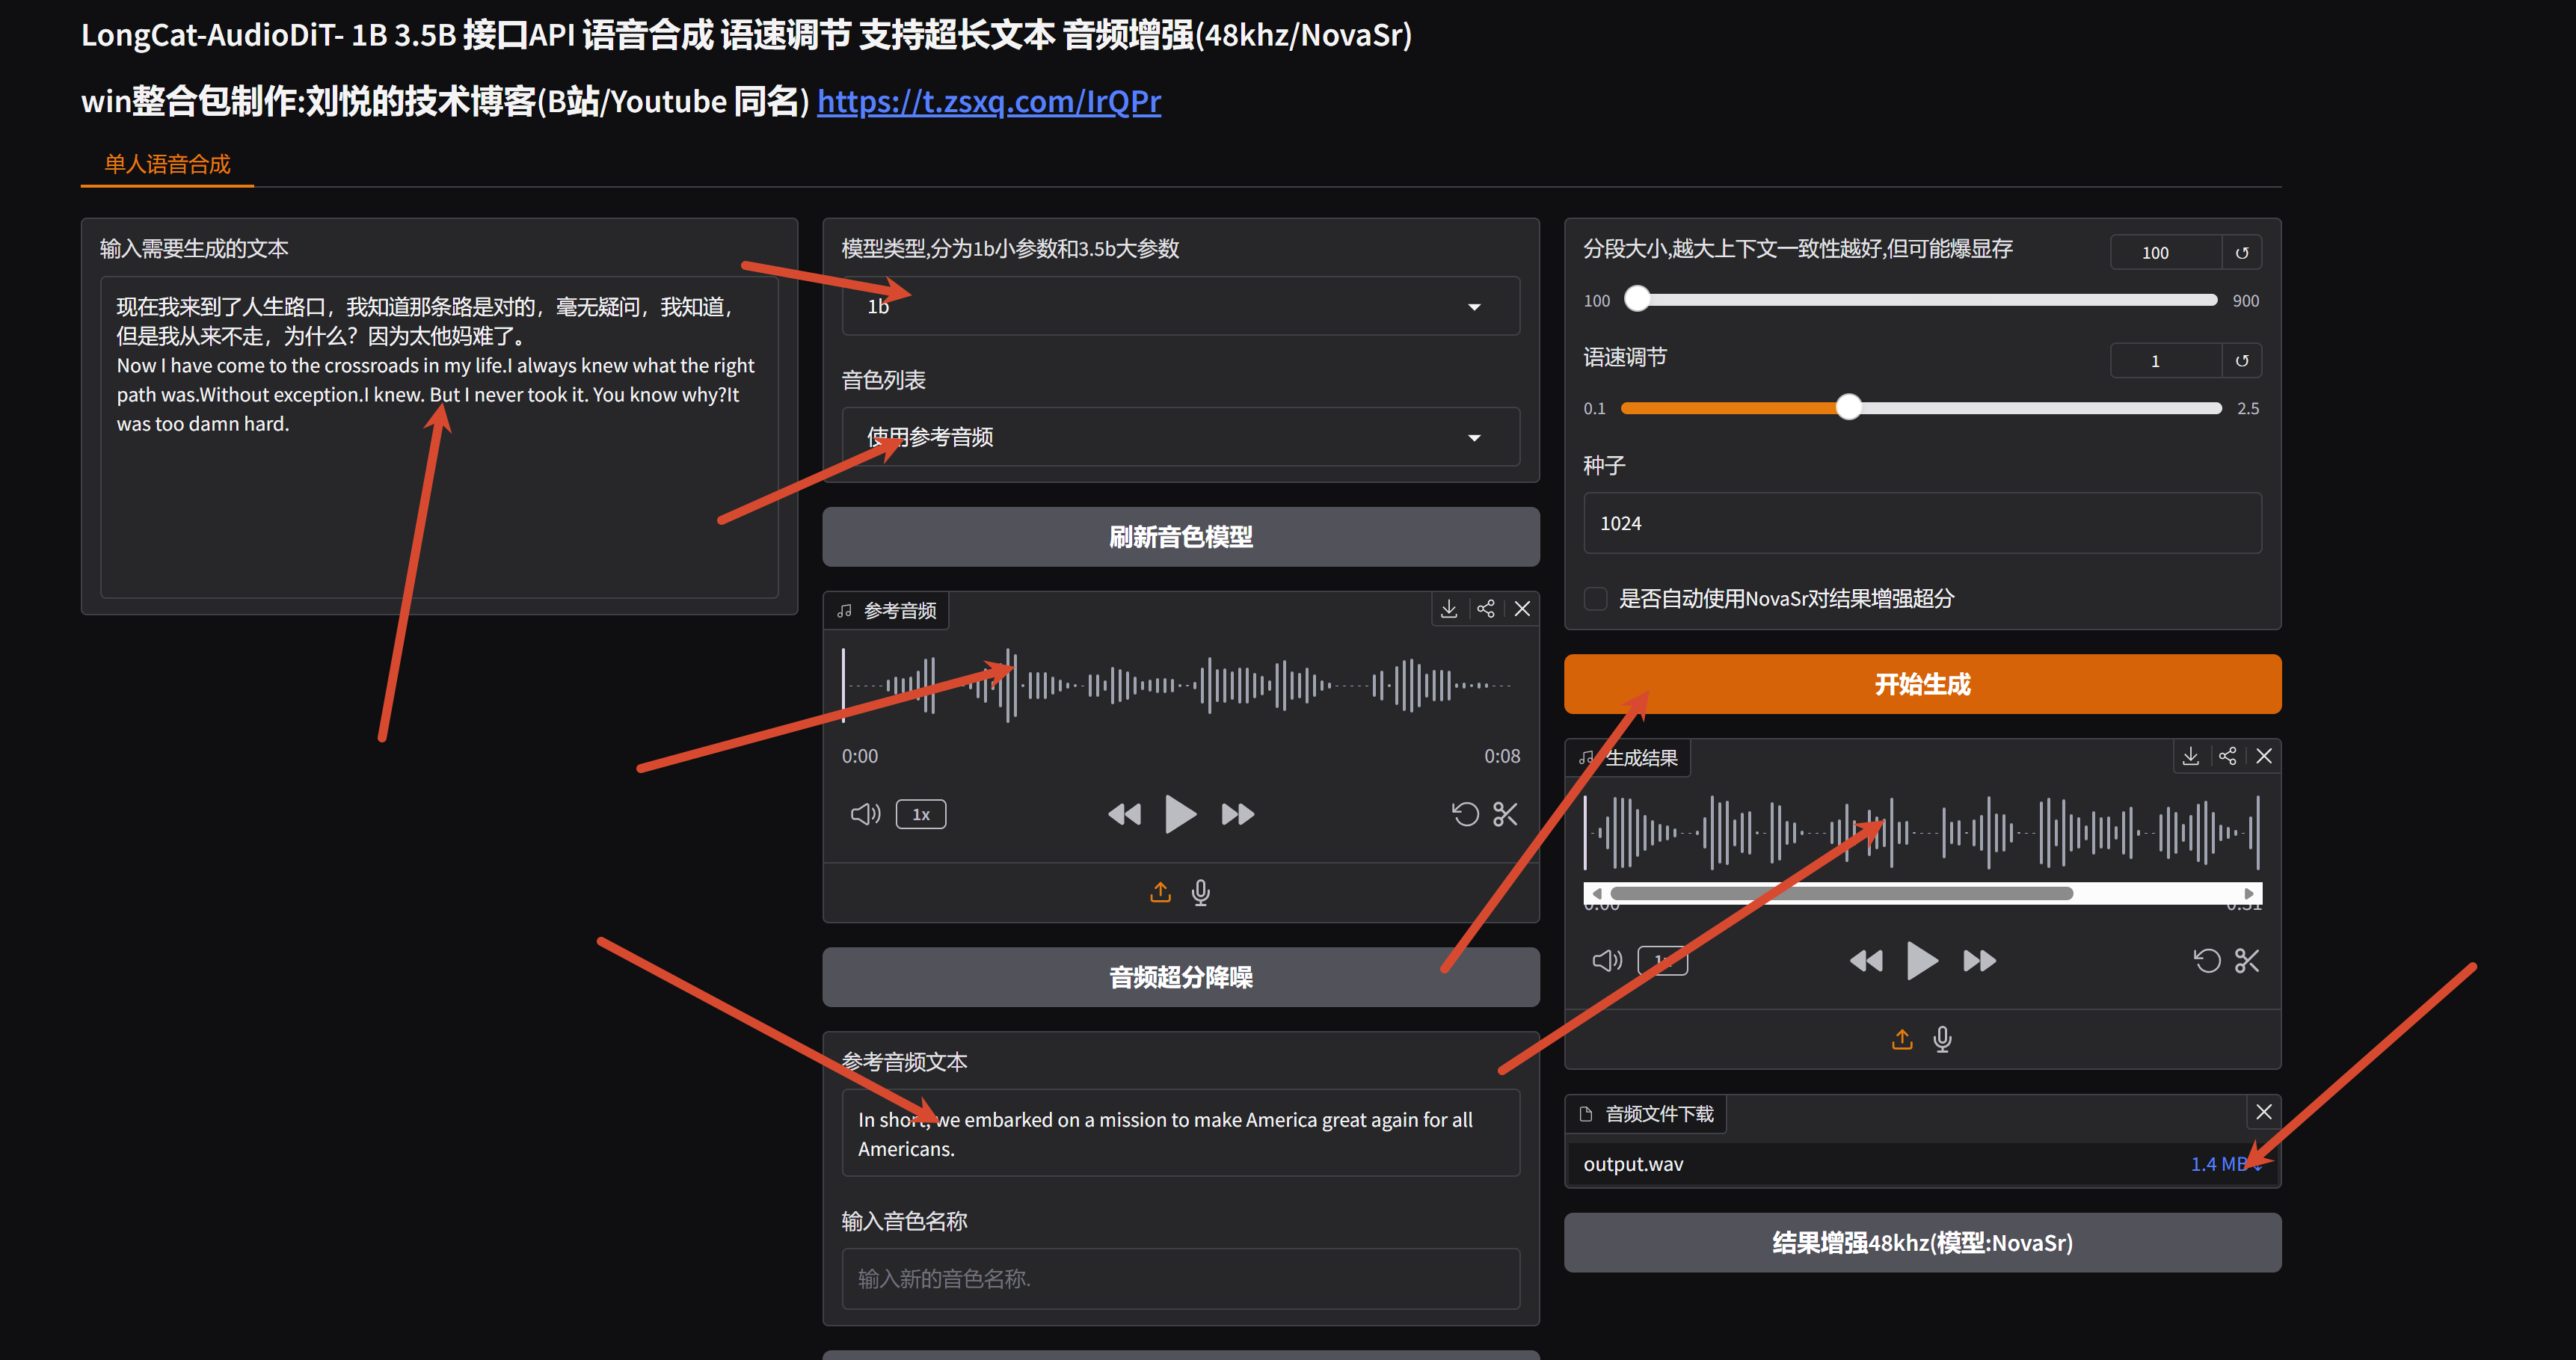The image size is (2576, 1360).
Task: Share the reference audio
Action: tap(1485, 609)
